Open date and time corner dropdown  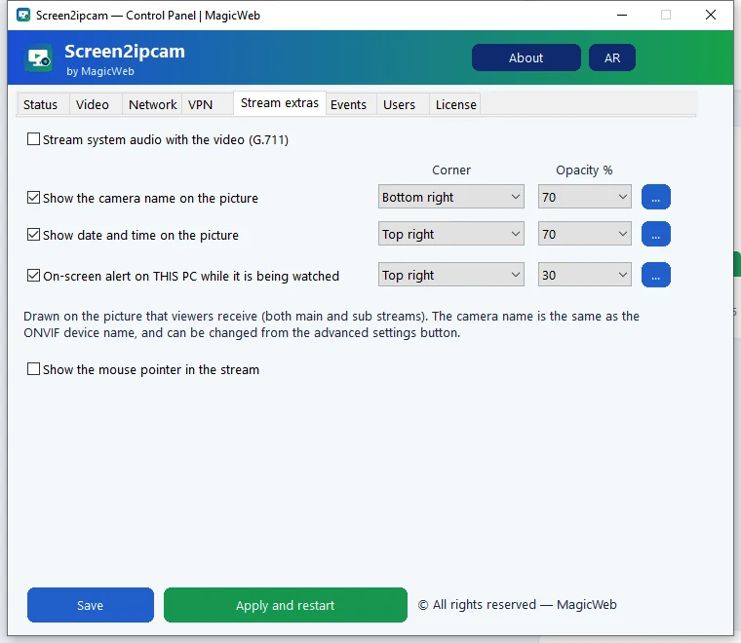click(x=450, y=234)
